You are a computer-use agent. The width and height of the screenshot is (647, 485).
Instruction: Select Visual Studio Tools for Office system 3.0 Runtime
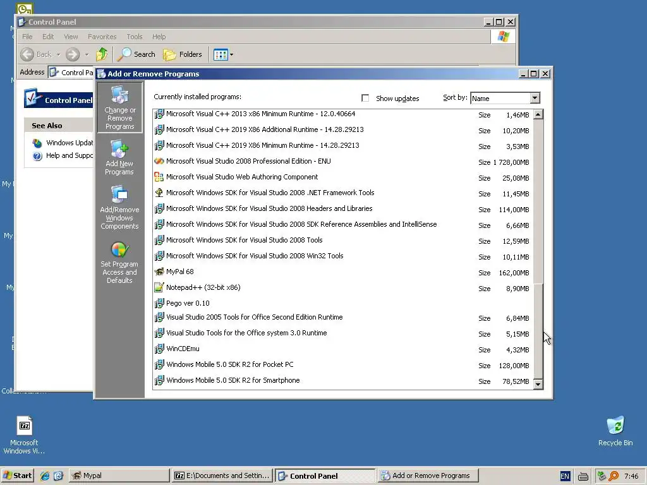(342, 333)
